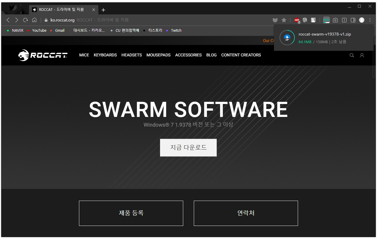This screenshot has width=382, height=245.
Task: Open the Gmail bookmark
Action: click(x=57, y=31)
